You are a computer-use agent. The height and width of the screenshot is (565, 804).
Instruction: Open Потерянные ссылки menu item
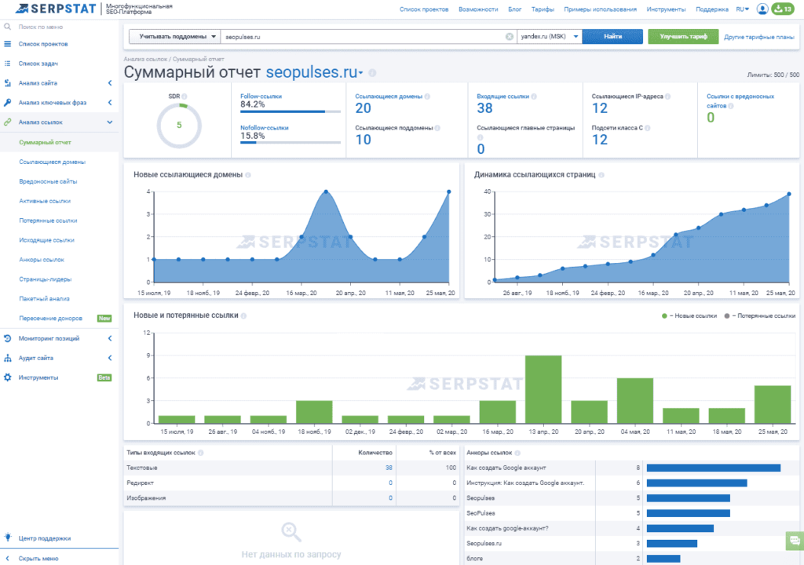48,221
